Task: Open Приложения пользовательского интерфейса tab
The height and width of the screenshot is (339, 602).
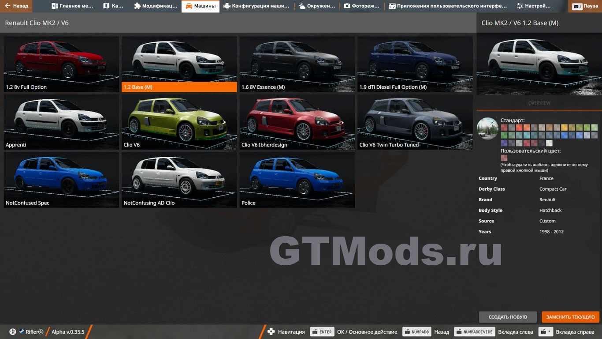Action: [x=448, y=6]
